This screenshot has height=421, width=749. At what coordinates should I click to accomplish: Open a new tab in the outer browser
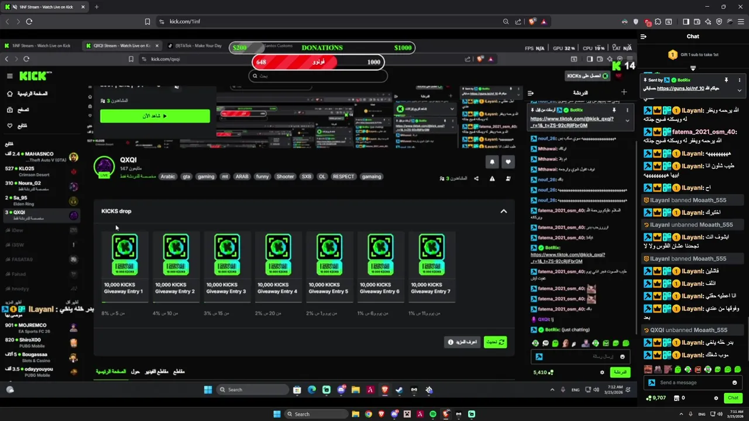97,7
